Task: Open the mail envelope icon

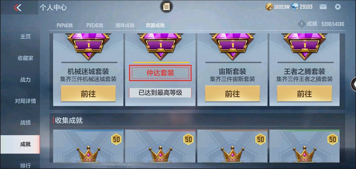Action: (323, 7)
